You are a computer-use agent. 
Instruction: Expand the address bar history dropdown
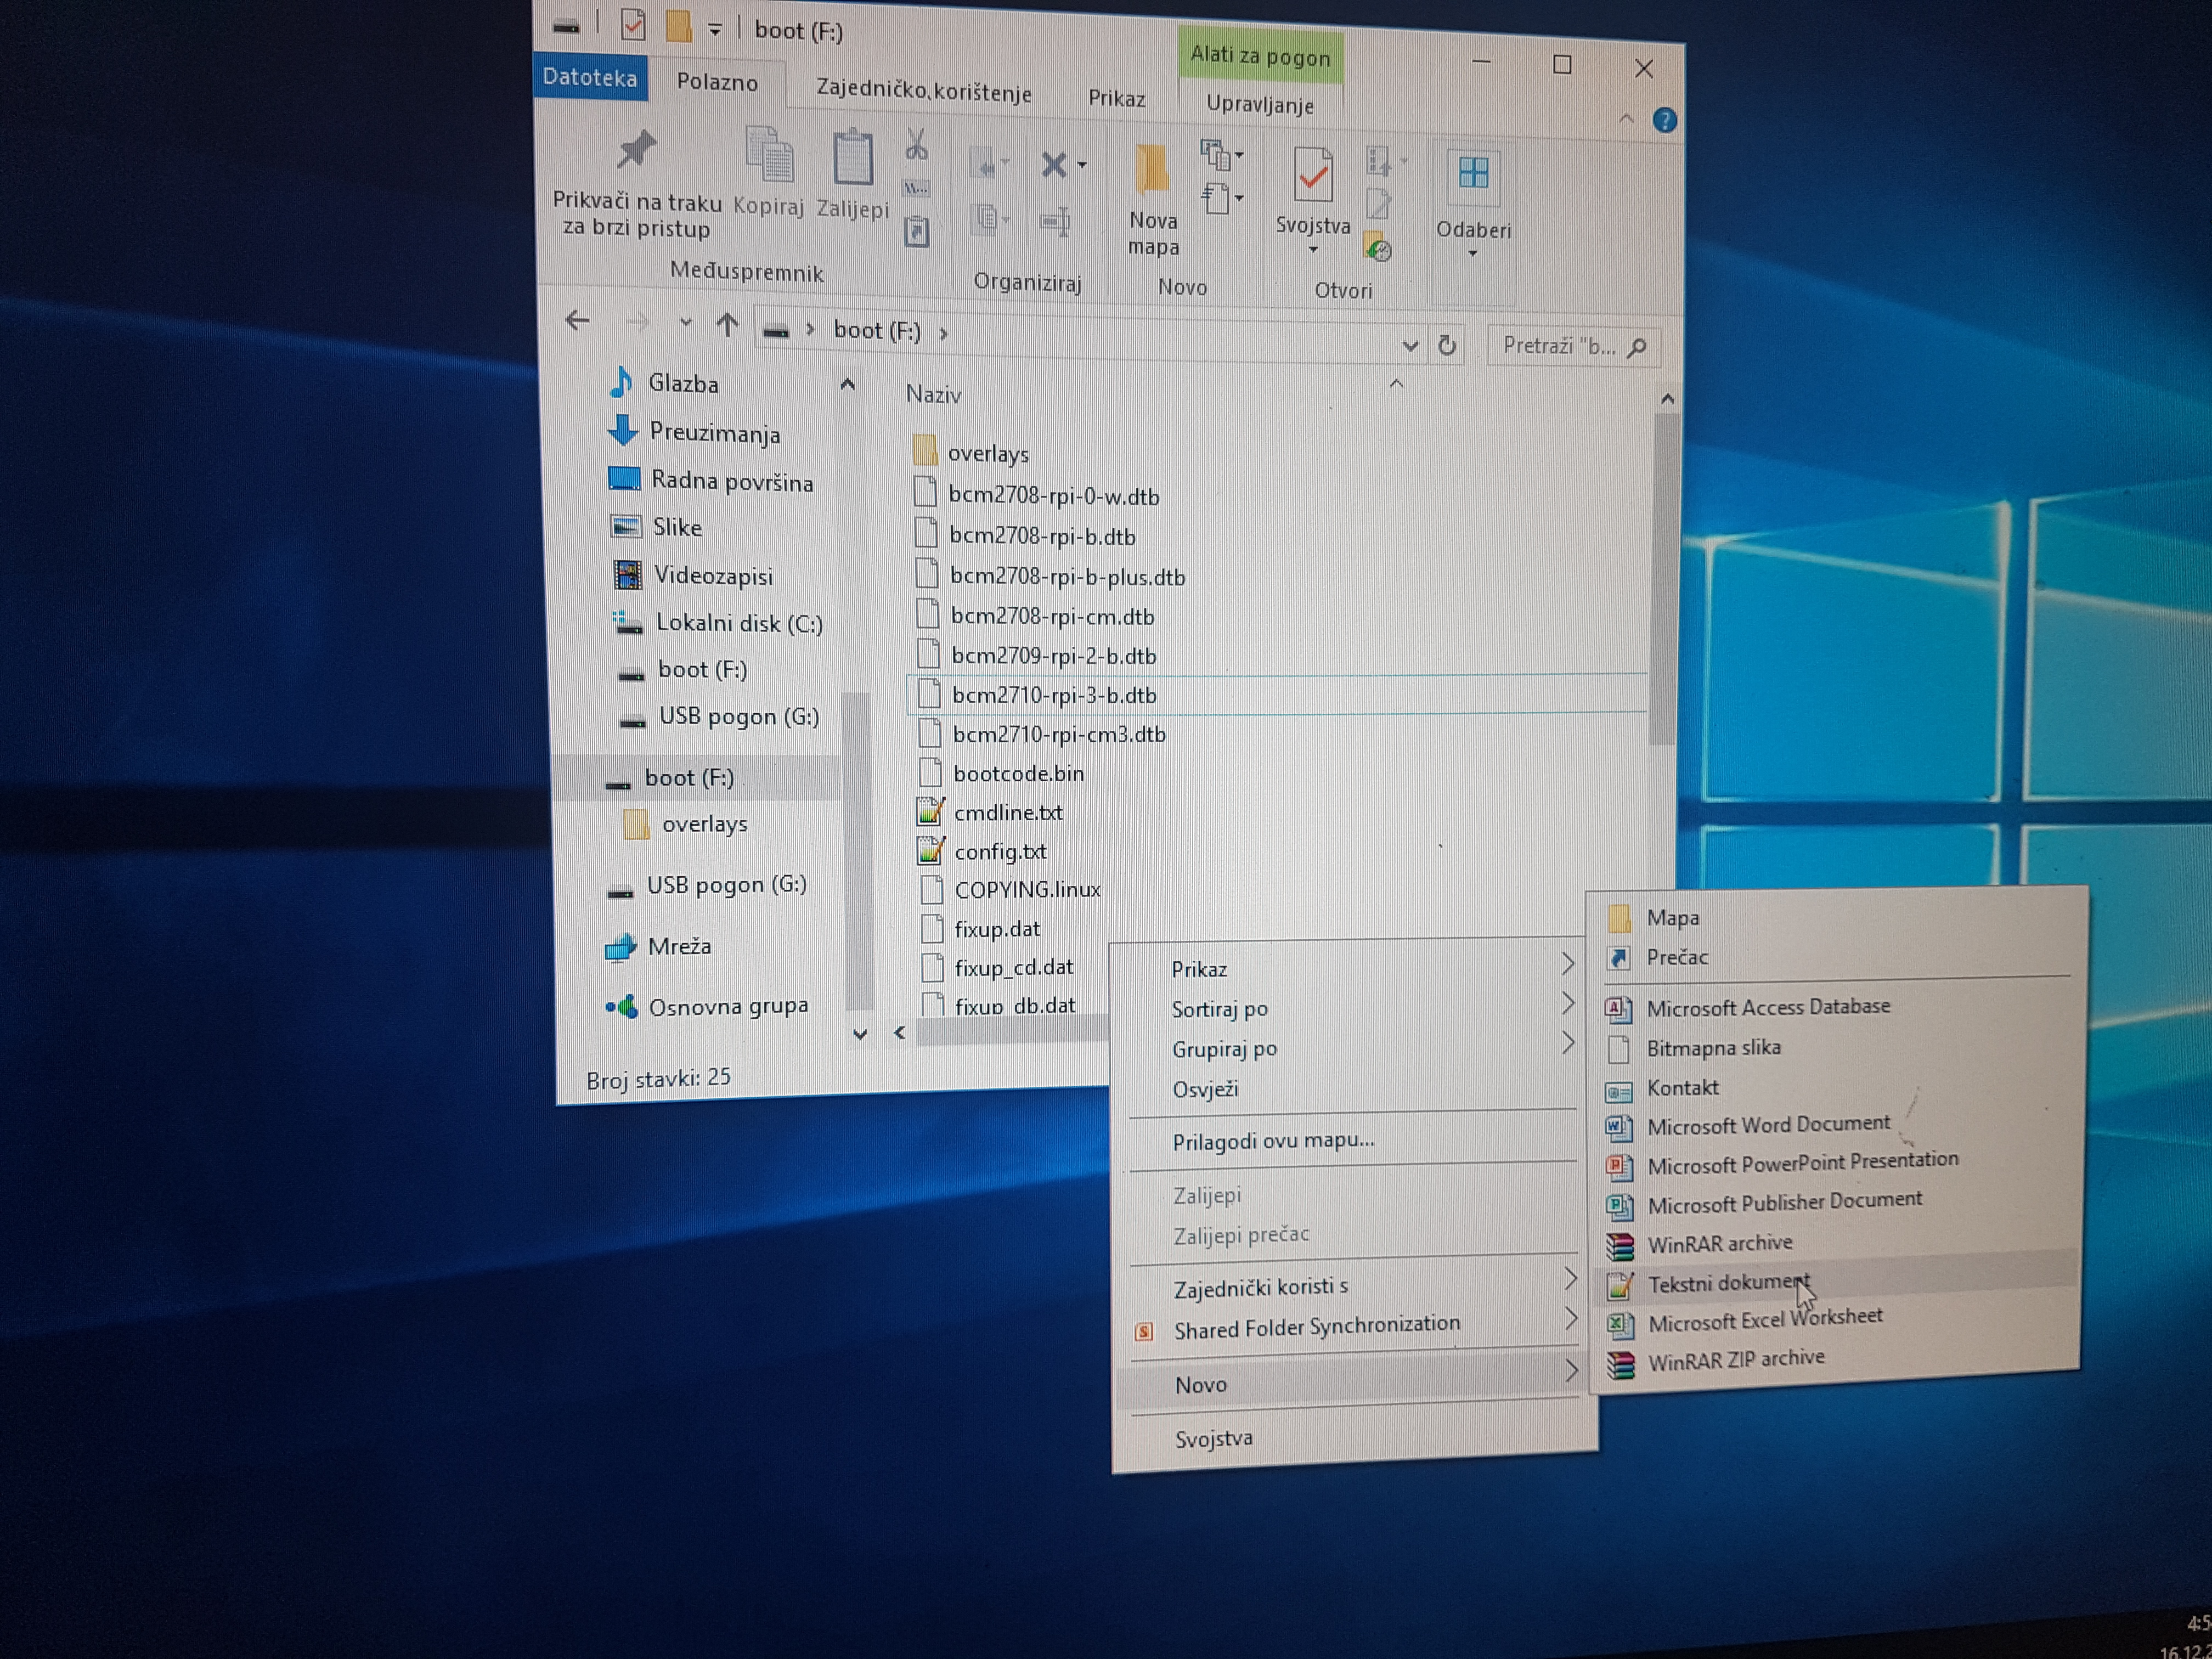point(1410,346)
